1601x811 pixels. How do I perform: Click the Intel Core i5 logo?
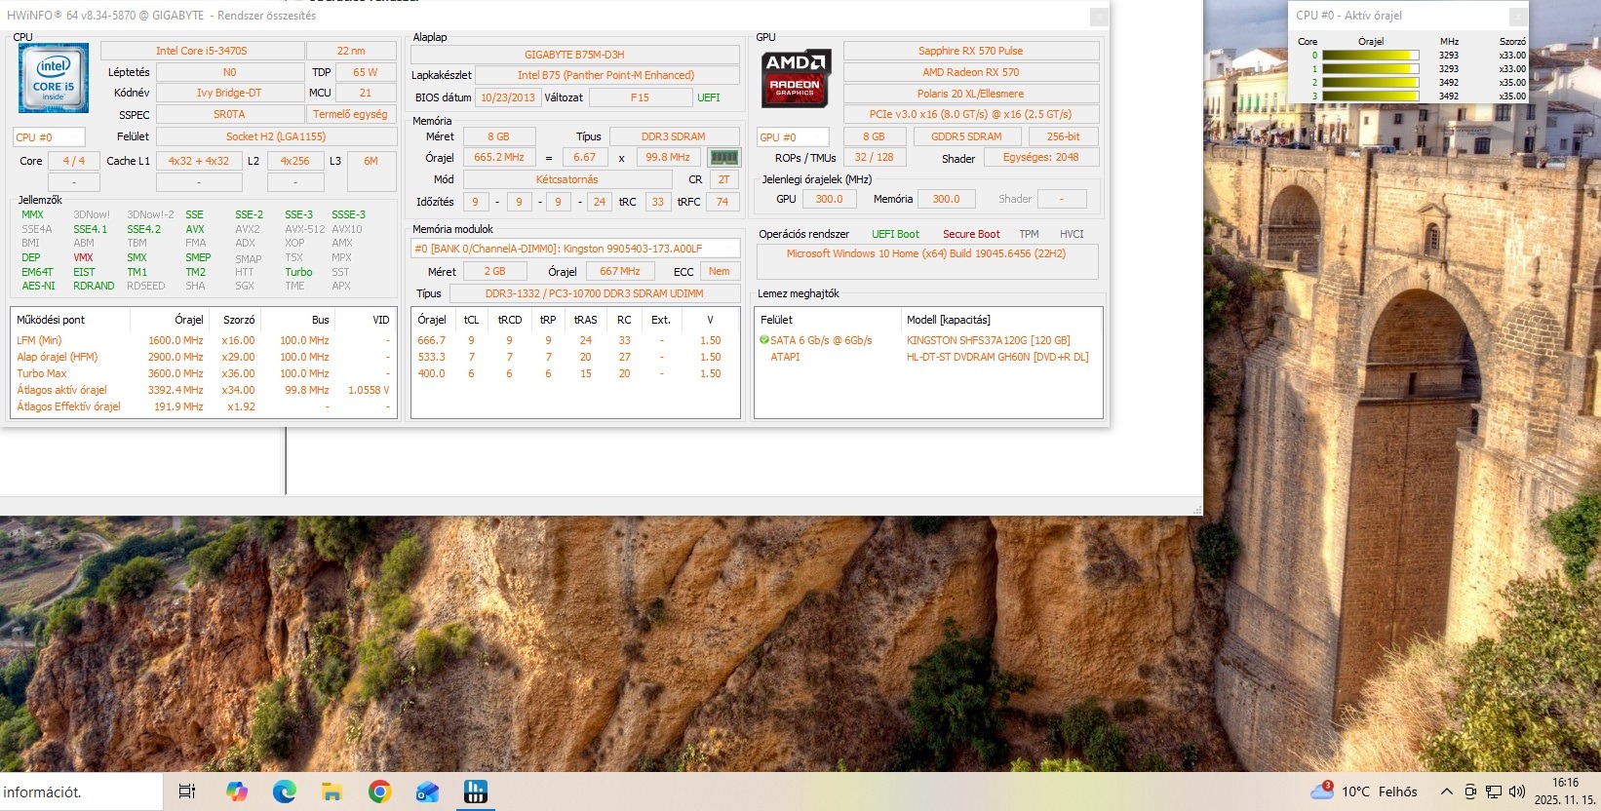(54, 78)
